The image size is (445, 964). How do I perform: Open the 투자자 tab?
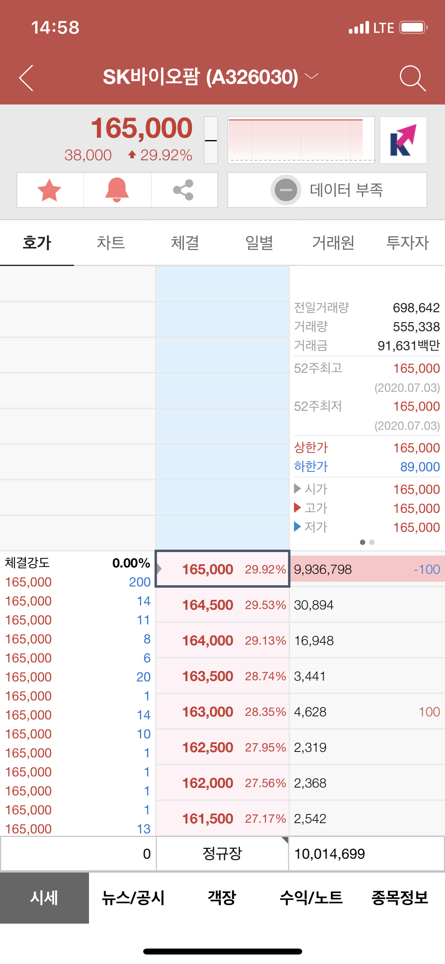tap(407, 243)
